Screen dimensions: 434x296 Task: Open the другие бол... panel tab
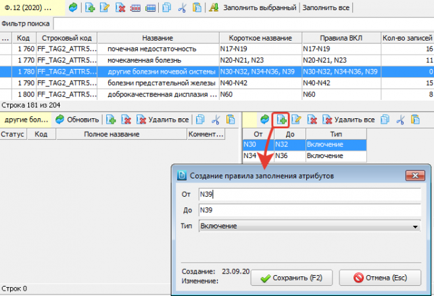pyautogui.click(x=26, y=120)
